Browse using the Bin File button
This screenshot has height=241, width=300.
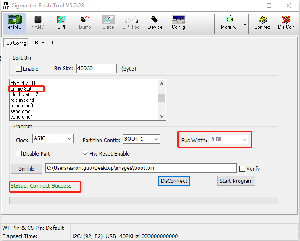click(x=26, y=169)
